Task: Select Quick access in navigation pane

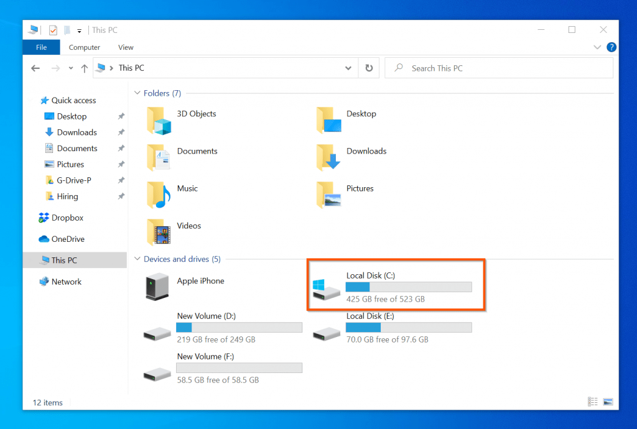Action: pyautogui.click(x=73, y=100)
